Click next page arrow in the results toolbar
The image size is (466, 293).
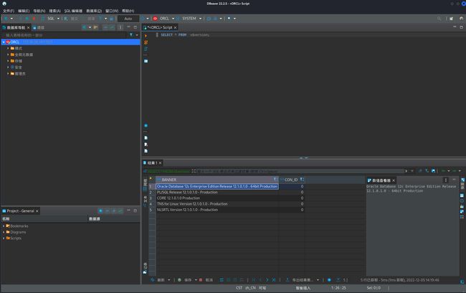[267, 280]
